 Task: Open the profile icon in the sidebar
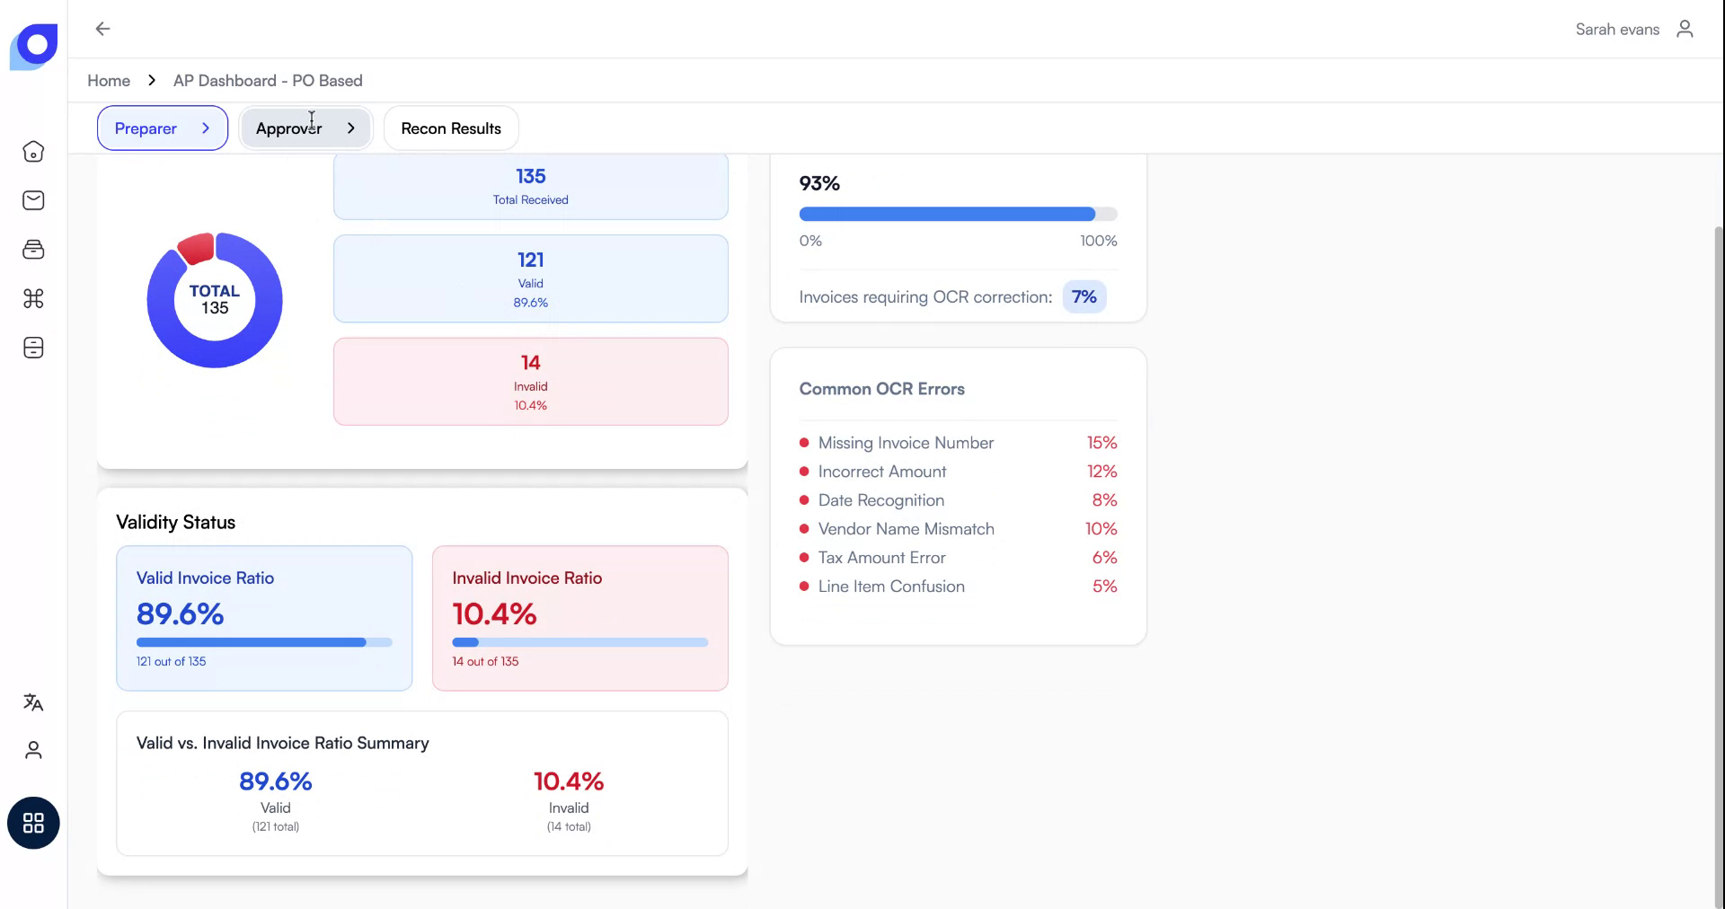point(33,750)
